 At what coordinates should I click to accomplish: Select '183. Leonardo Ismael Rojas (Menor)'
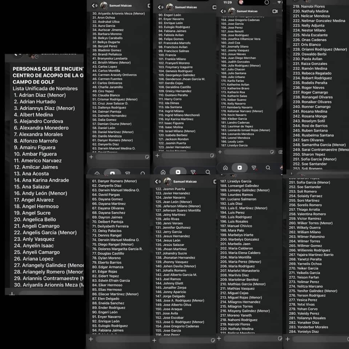[x=245, y=130]
